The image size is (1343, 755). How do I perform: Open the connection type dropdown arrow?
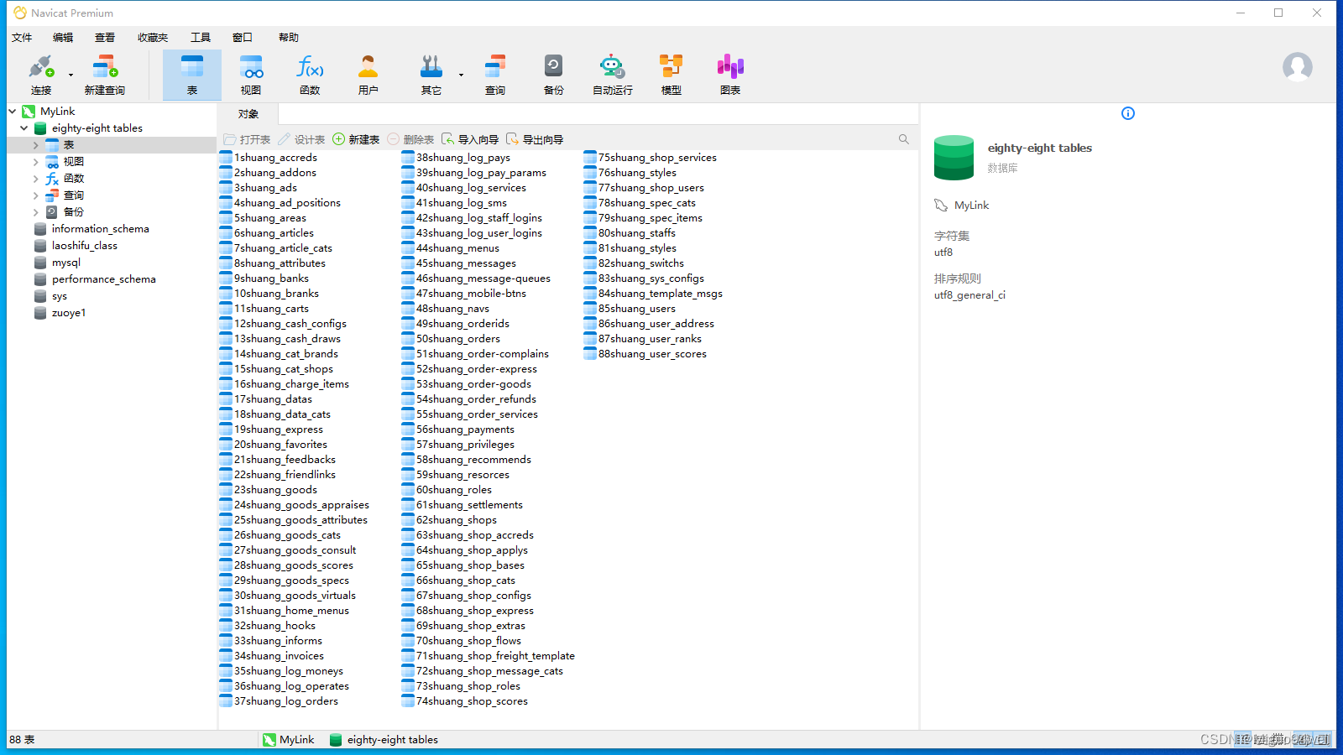(71, 75)
